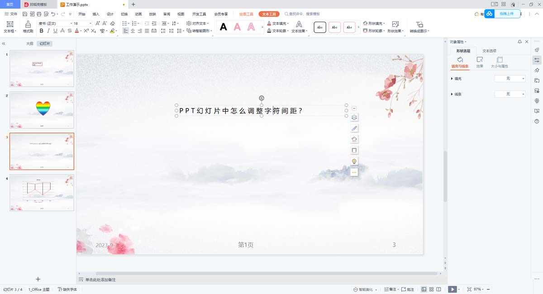Click the clear formatting eraser icon
This screenshot has height=294, width=543.
(113, 23)
